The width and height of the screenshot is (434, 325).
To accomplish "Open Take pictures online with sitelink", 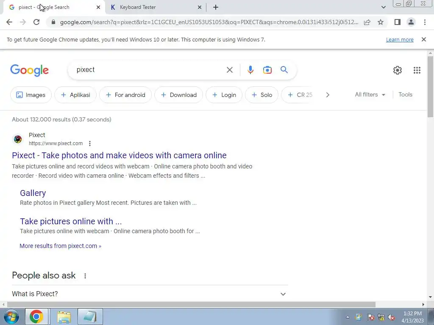I will [x=71, y=221].
